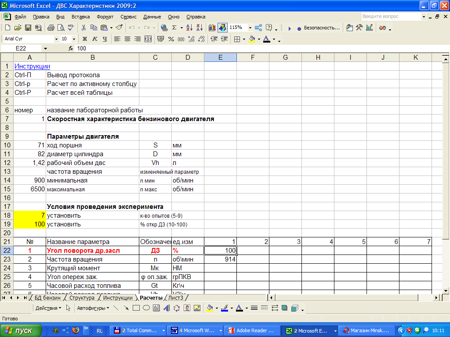Open Инструкции hyperlink in cell A1
Image resolution: width=450 pixels, height=337 pixels.
(x=32, y=66)
